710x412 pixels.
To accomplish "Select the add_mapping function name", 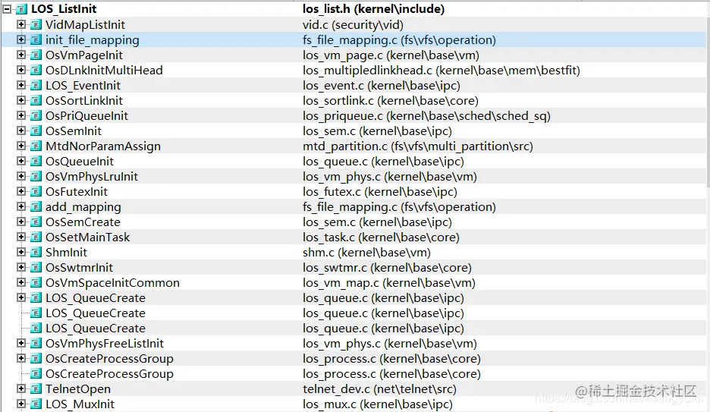I will click(83, 207).
